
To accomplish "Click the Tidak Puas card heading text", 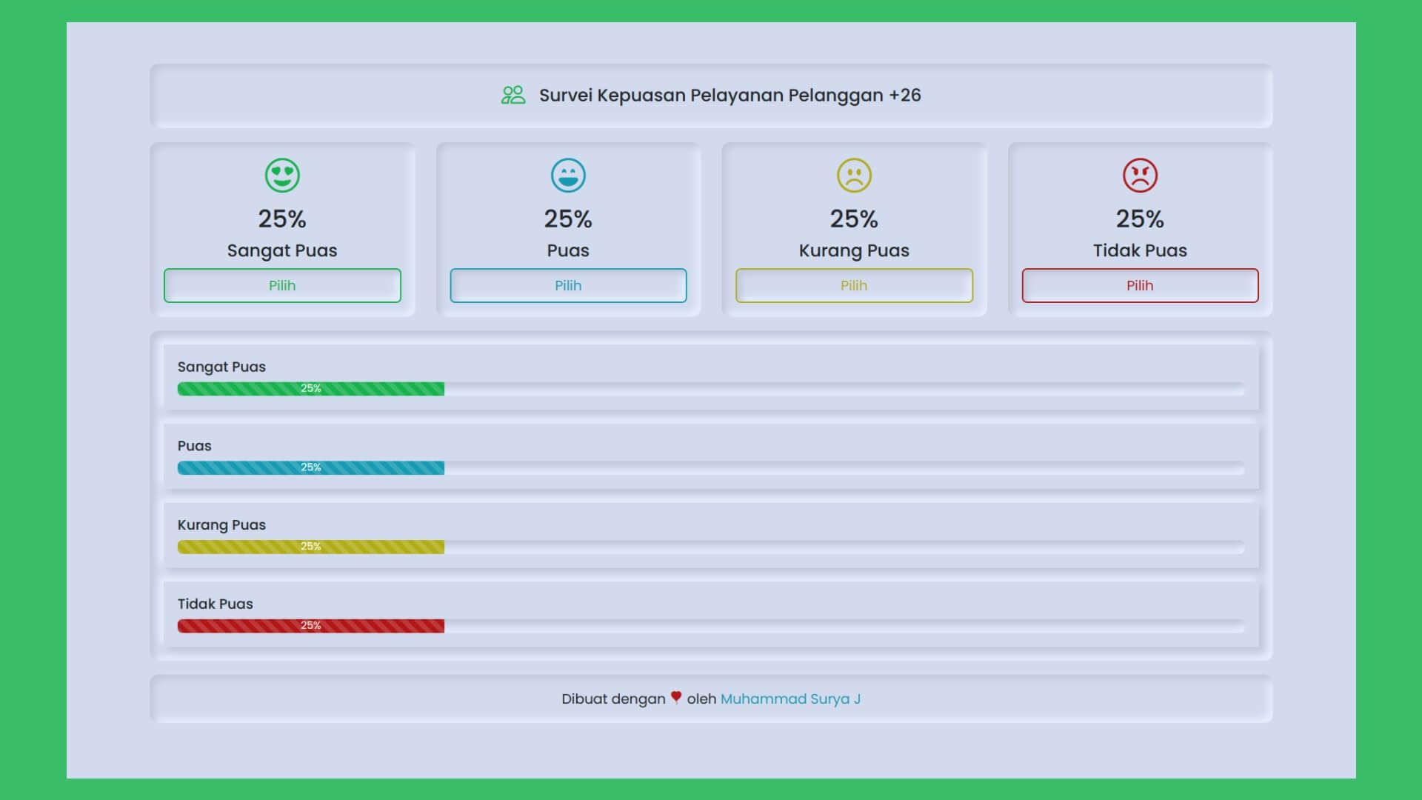I will pyautogui.click(x=1140, y=250).
